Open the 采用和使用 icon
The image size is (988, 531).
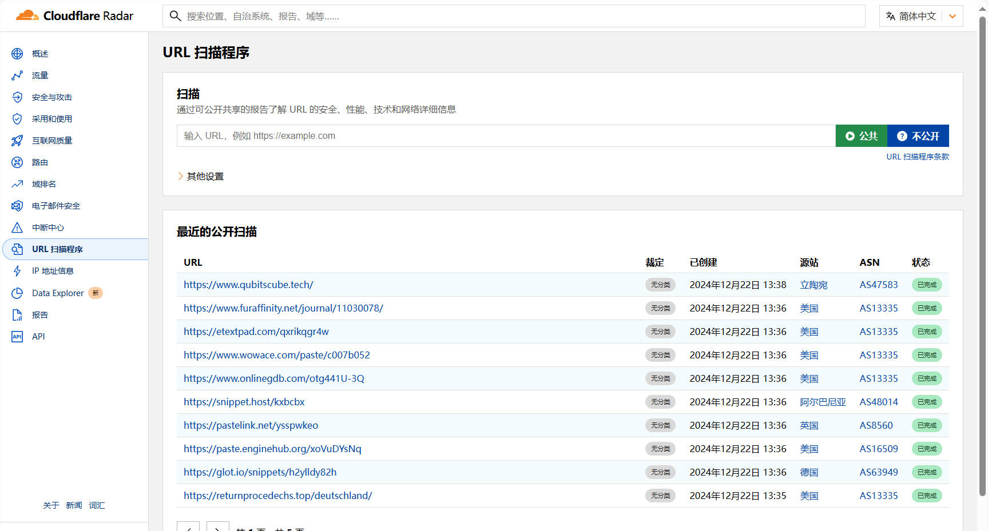click(x=17, y=119)
